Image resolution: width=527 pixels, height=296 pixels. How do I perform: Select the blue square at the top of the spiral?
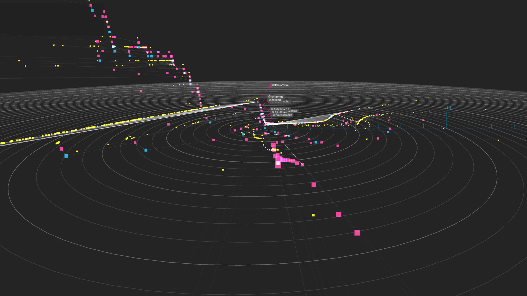92,11
